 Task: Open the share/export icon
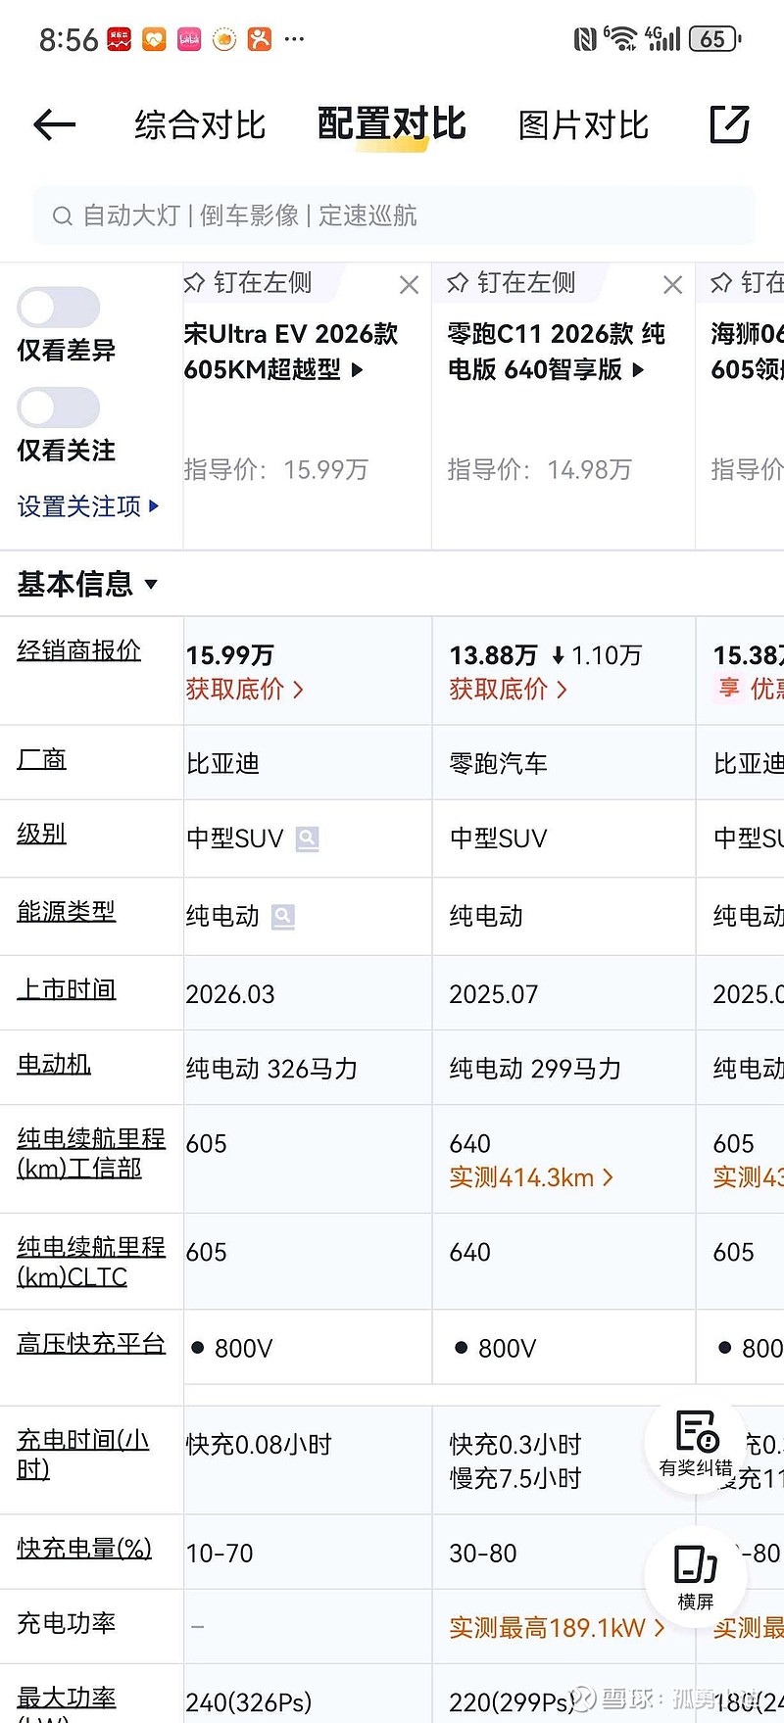coord(729,124)
